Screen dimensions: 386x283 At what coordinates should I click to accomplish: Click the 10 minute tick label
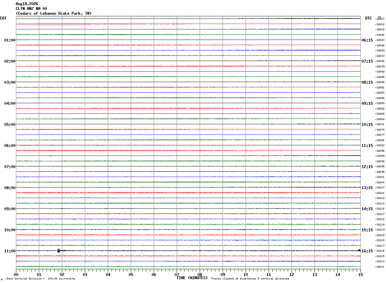pyautogui.click(x=246, y=274)
